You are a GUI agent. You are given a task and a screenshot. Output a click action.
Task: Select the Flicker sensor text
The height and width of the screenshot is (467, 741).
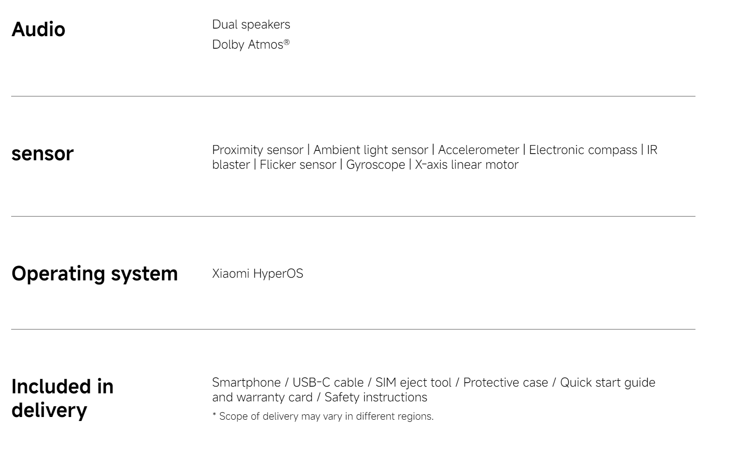pyautogui.click(x=298, y=165)
